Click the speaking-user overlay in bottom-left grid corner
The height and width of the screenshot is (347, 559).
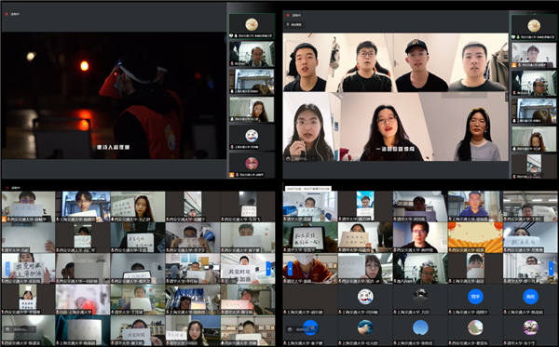[20, 329]
